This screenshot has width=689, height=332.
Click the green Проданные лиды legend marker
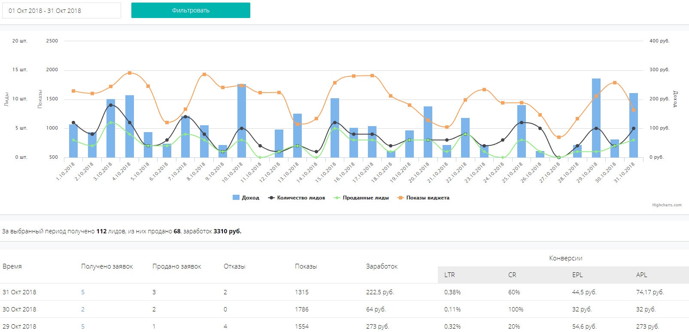tap(337, 198)
